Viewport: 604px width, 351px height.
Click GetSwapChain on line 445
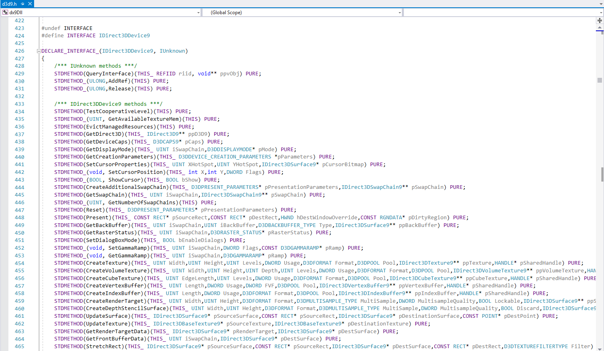pyautogui.click(x=105, y=195)
